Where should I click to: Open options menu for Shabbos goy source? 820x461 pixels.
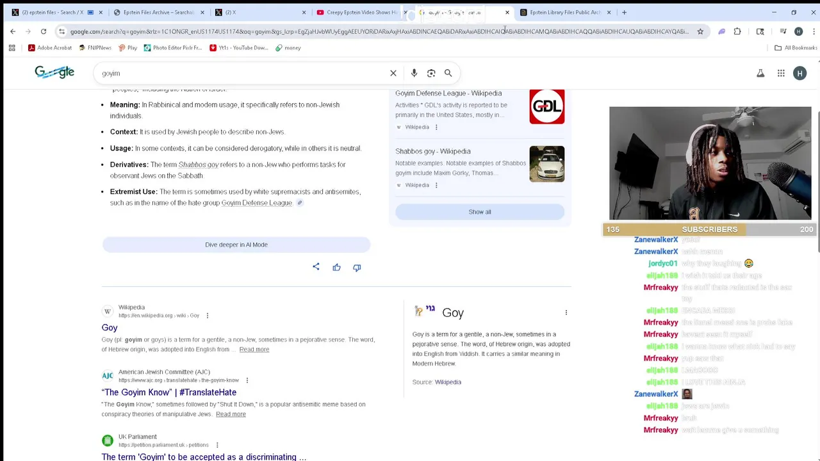436,185
